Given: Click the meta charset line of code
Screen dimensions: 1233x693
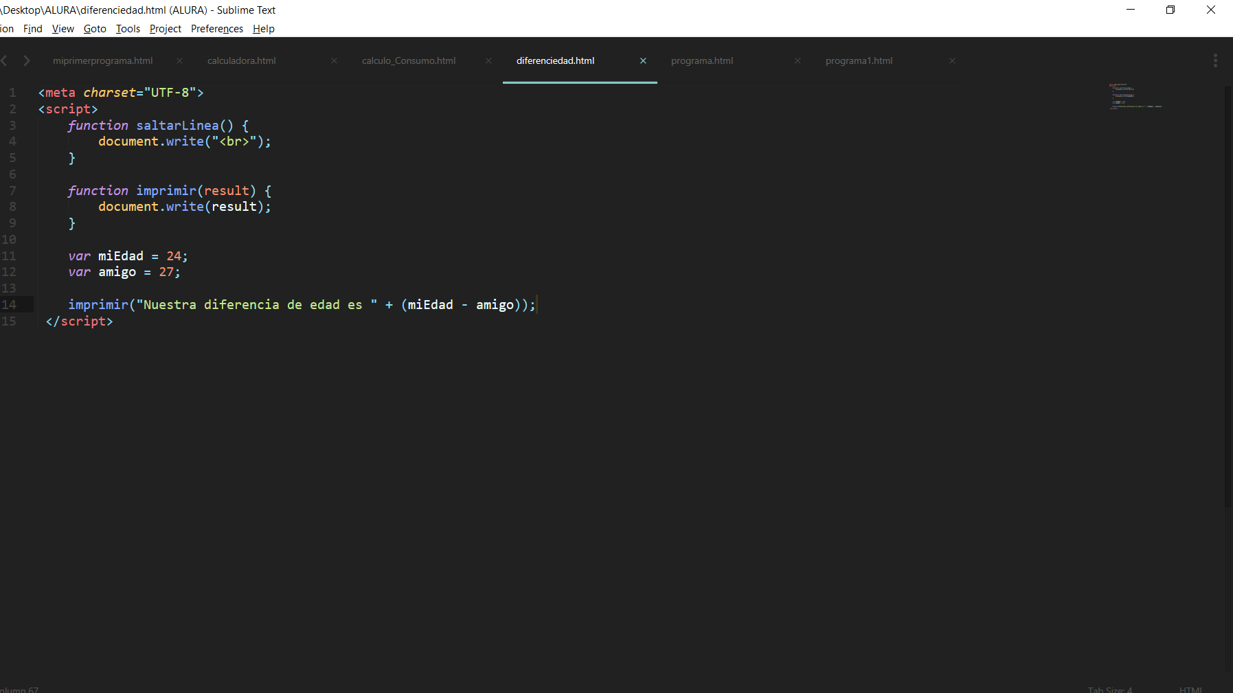Looking at the screenshot, I should 121,93.
